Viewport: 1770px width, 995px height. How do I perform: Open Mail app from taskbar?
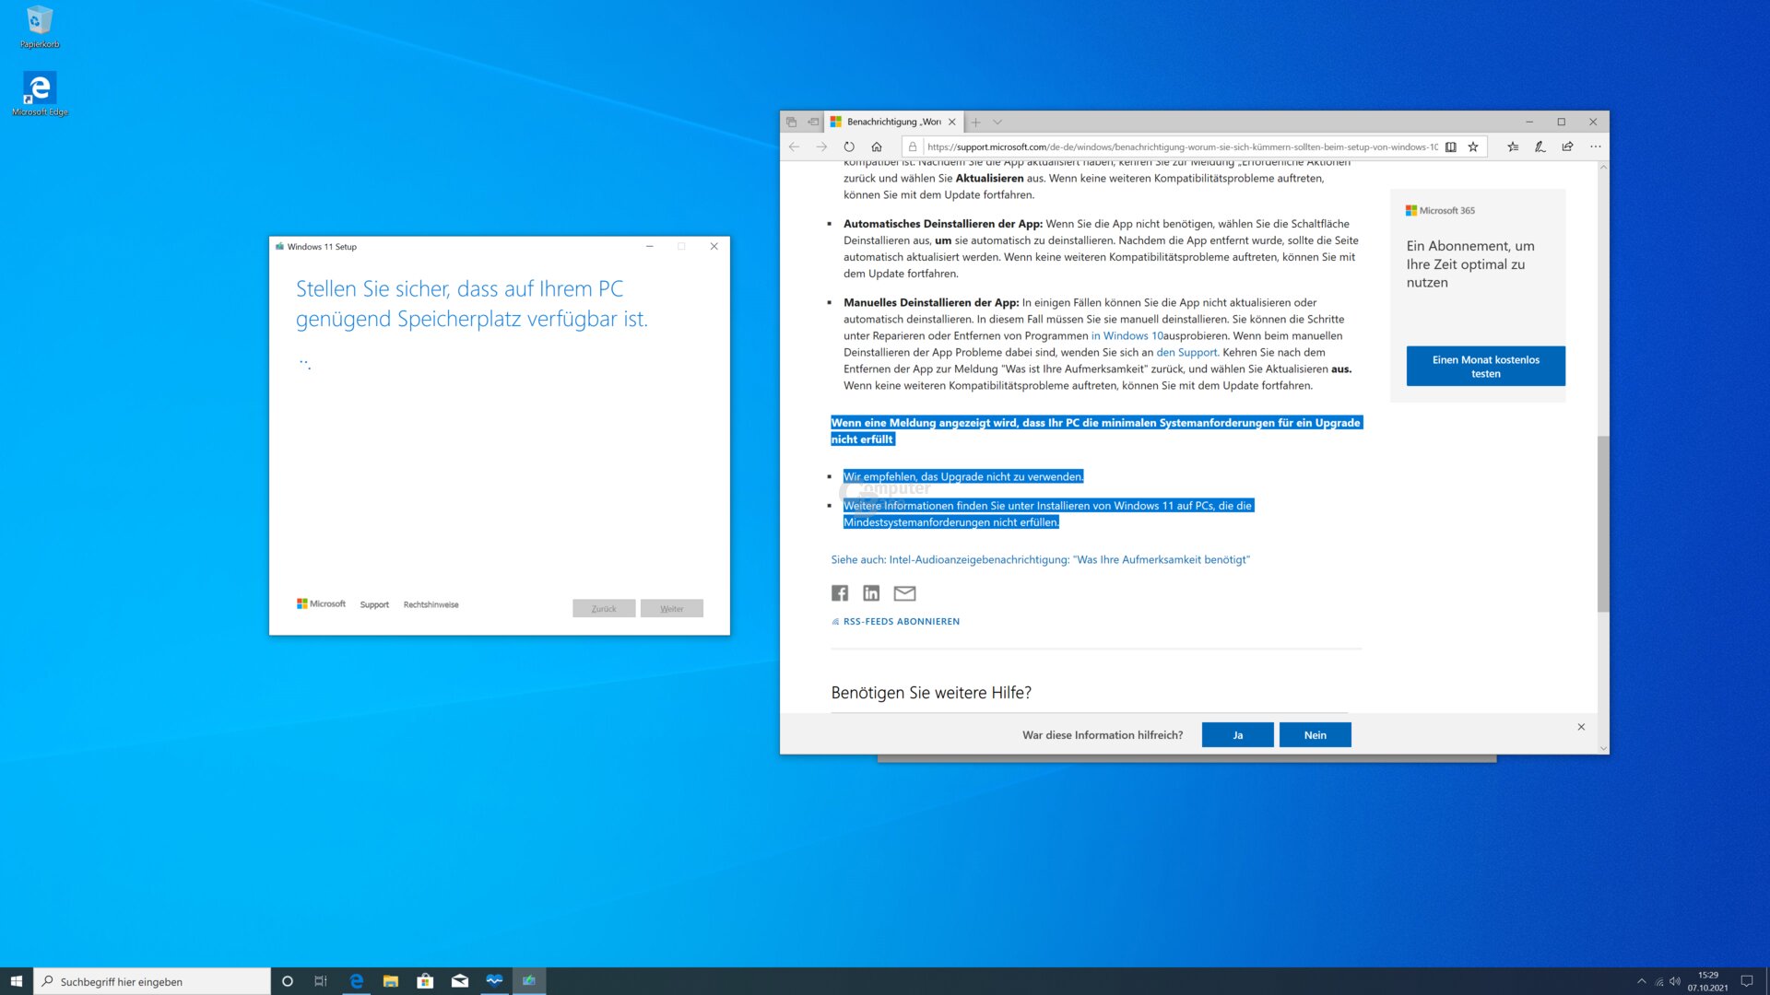(460, 982)
